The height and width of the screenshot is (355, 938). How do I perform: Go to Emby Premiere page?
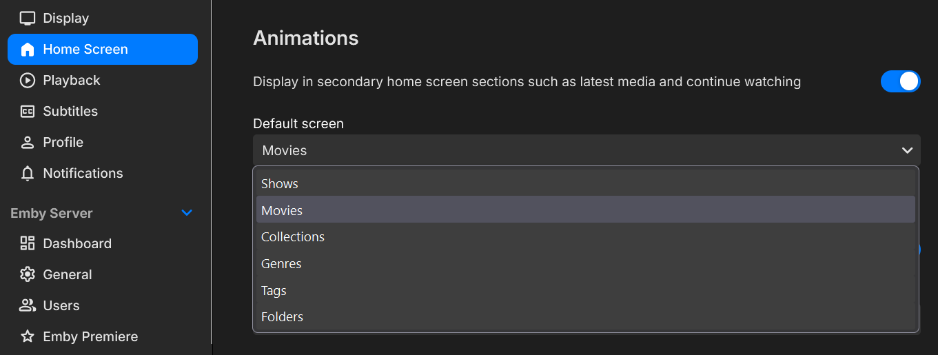click(x=90, y=336)
